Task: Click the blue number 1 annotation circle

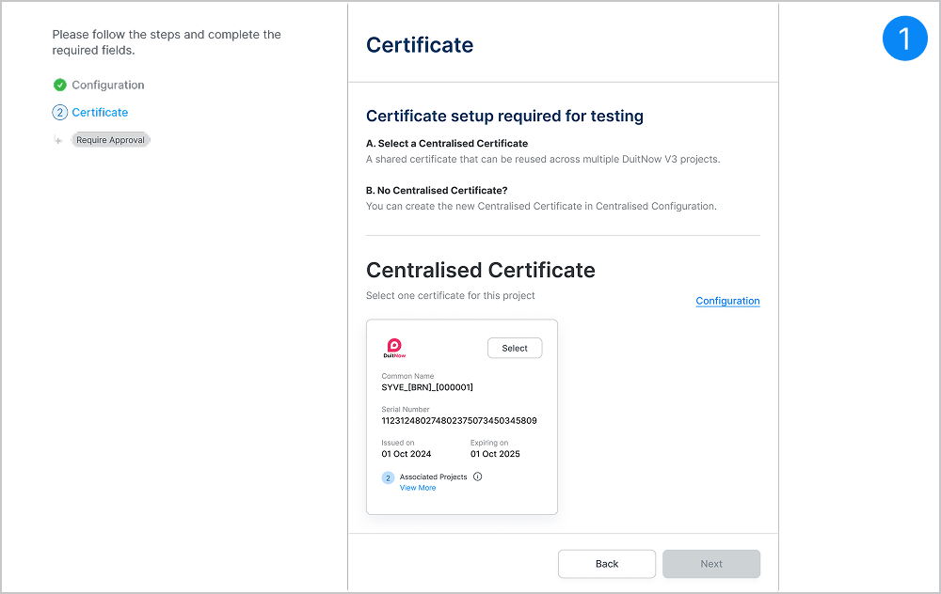Action: (904, 39)
